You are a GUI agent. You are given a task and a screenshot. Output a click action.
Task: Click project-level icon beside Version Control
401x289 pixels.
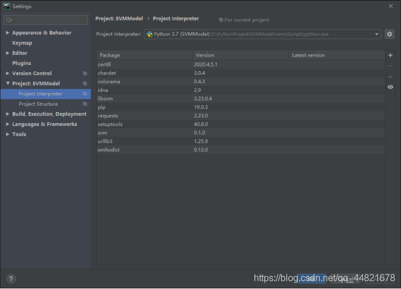click(85, 73)
